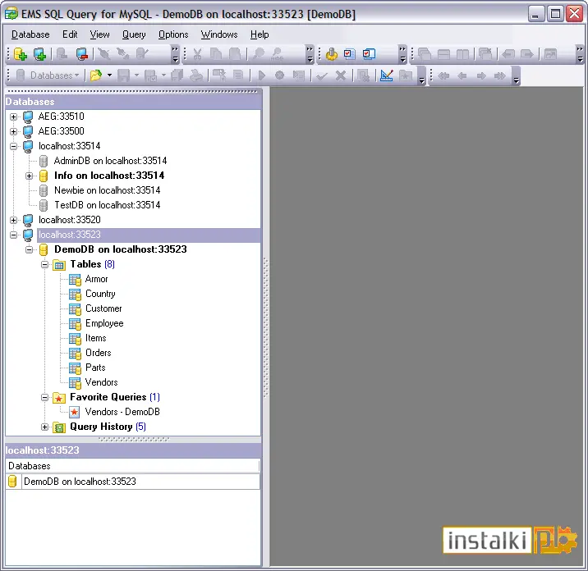This screenshot has width=588, height=571.
Task: Click the greyed double-right navigation arrow
Action: [x=500, y=76]
